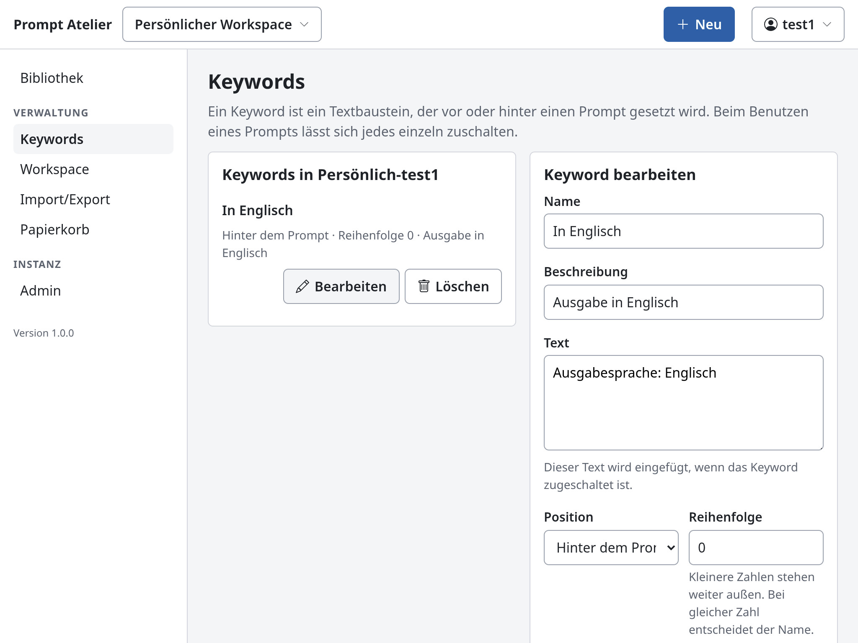Click the trash icon in the Löschen button
The width and height of the screenshot is (858, 643).
424,286
